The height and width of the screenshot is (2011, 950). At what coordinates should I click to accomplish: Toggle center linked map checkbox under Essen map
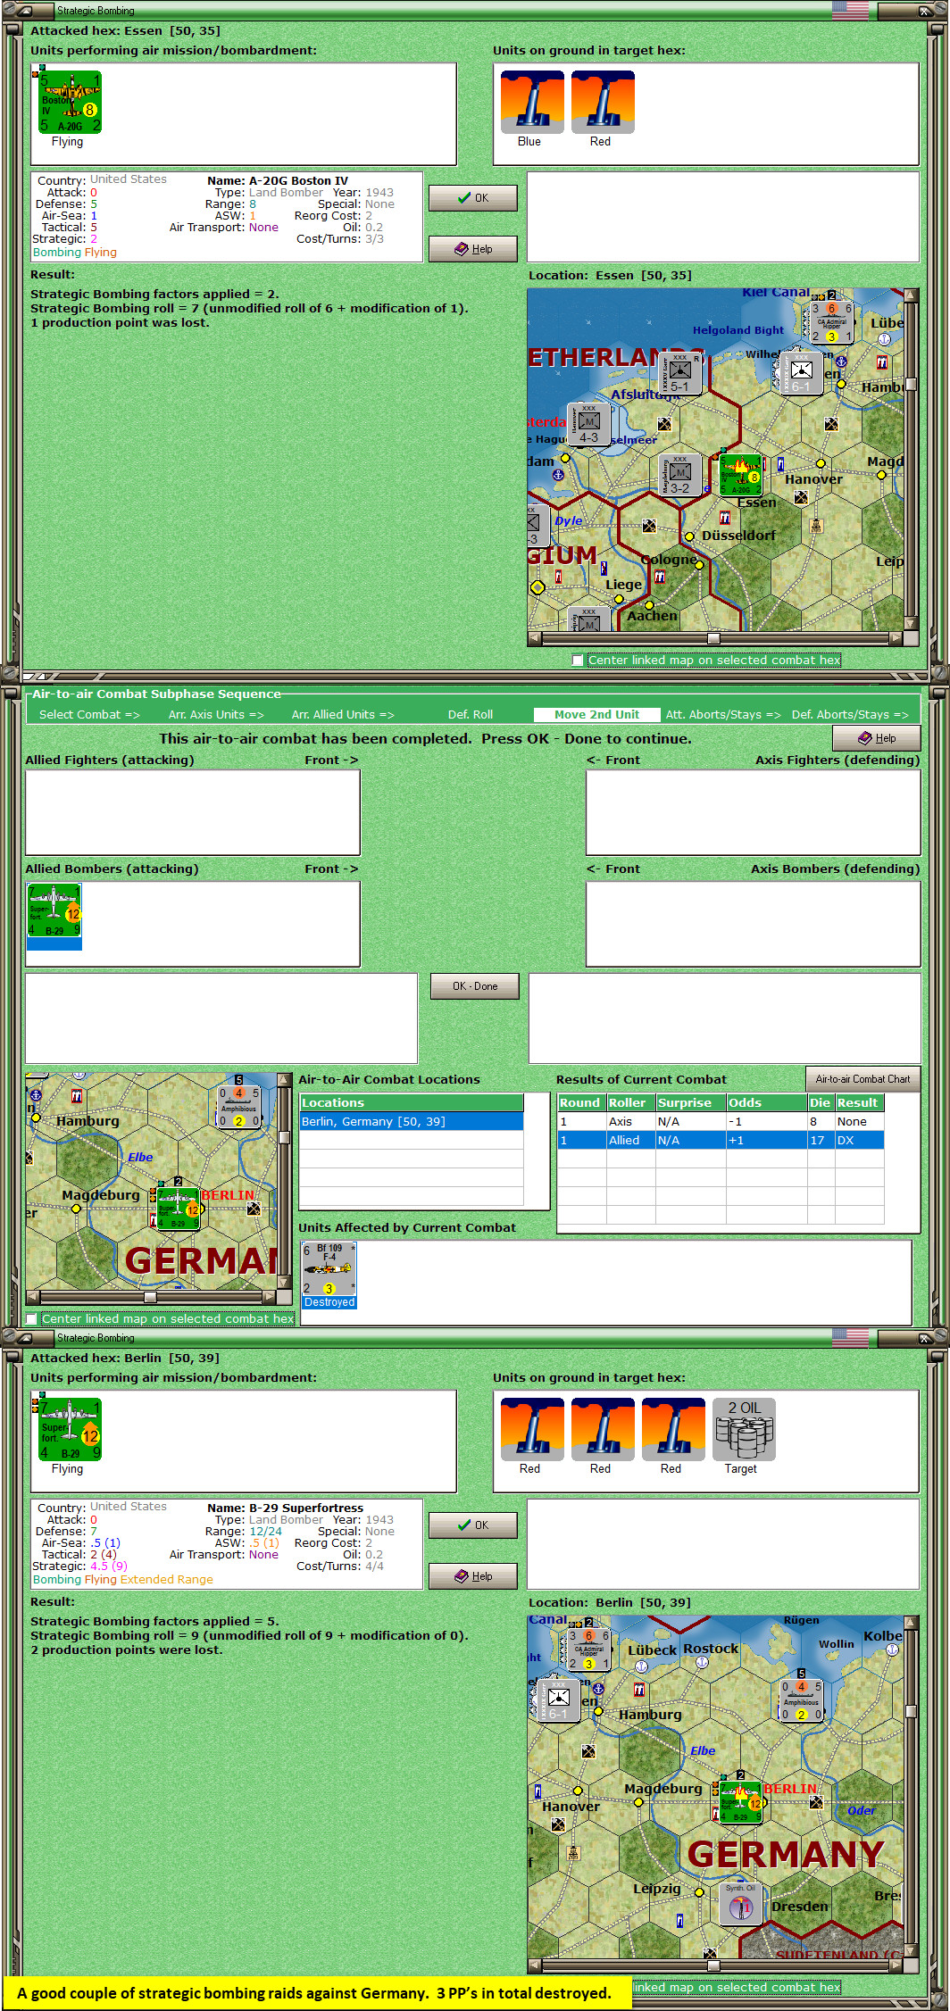point(578,660)
